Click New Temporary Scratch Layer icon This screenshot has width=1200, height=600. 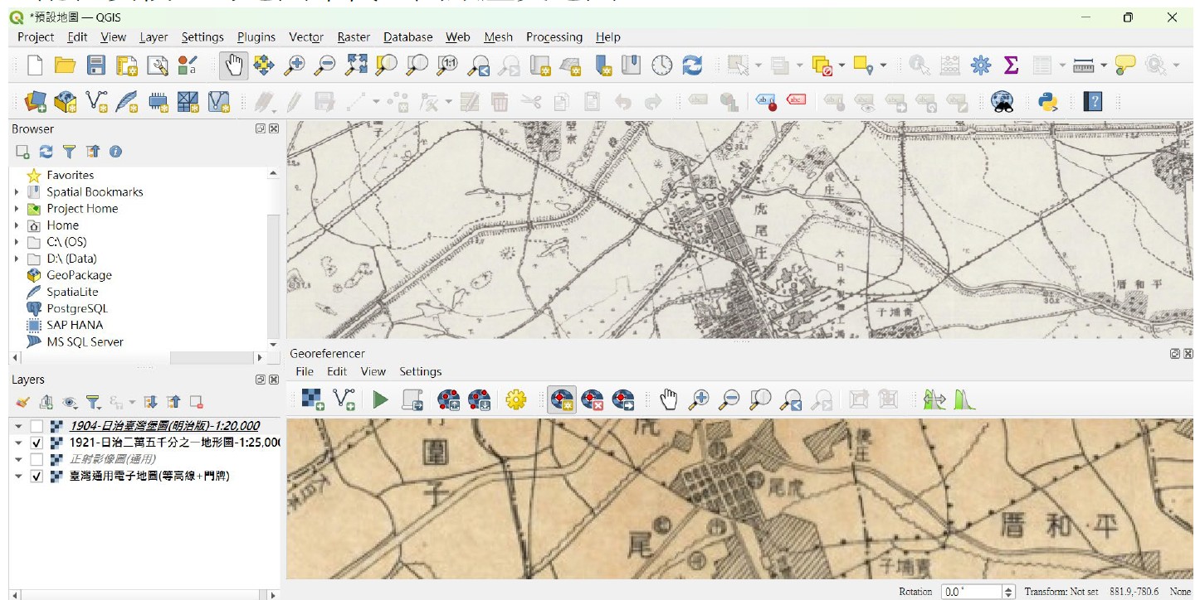pyautogui.click(x=158, y=102)
